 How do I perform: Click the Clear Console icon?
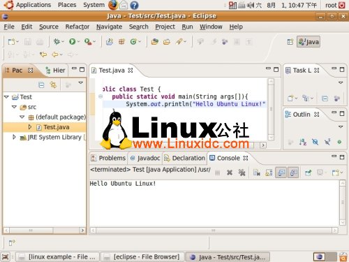click(257, 173)
